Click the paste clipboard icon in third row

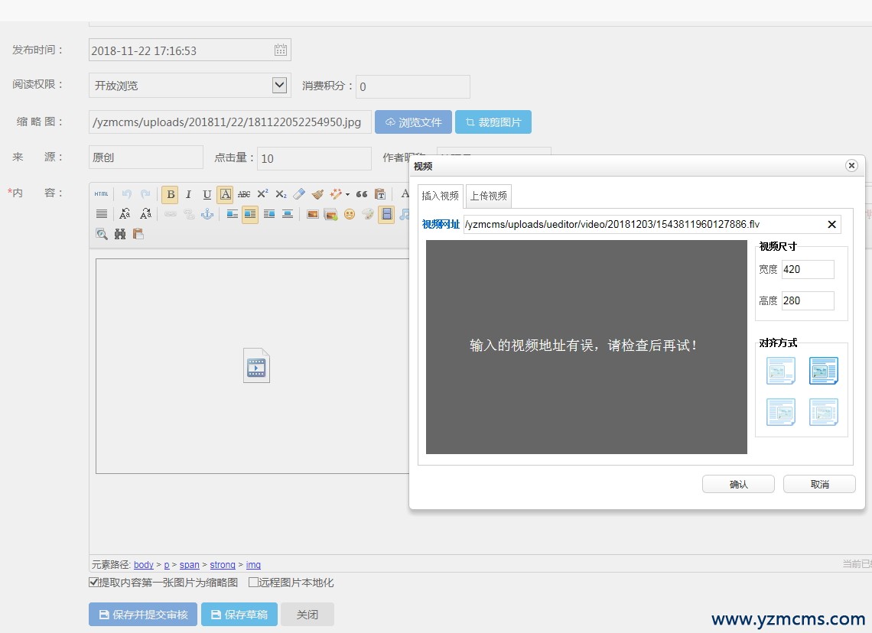pos(138,234)
